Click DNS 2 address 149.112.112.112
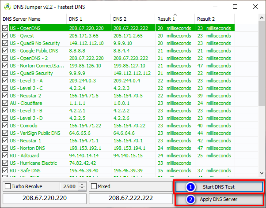The height and width of the screenshot is (208, 266). pyautogui.click(x=132, y=73)
